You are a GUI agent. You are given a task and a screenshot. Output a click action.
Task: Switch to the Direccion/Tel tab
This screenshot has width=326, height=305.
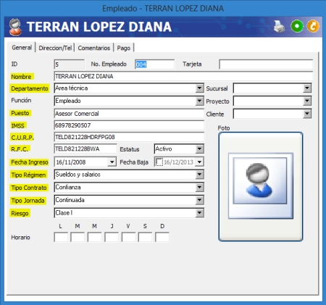coord(55,48)
